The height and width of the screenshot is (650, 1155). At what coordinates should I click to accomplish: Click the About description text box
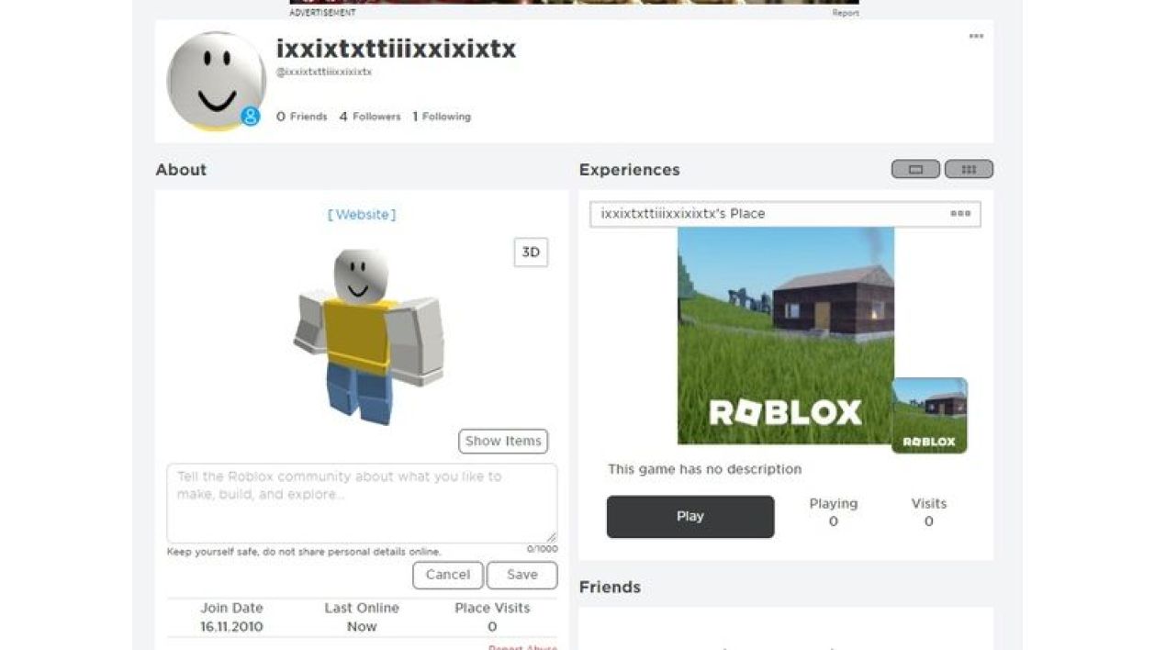click(x=362, y=503)
